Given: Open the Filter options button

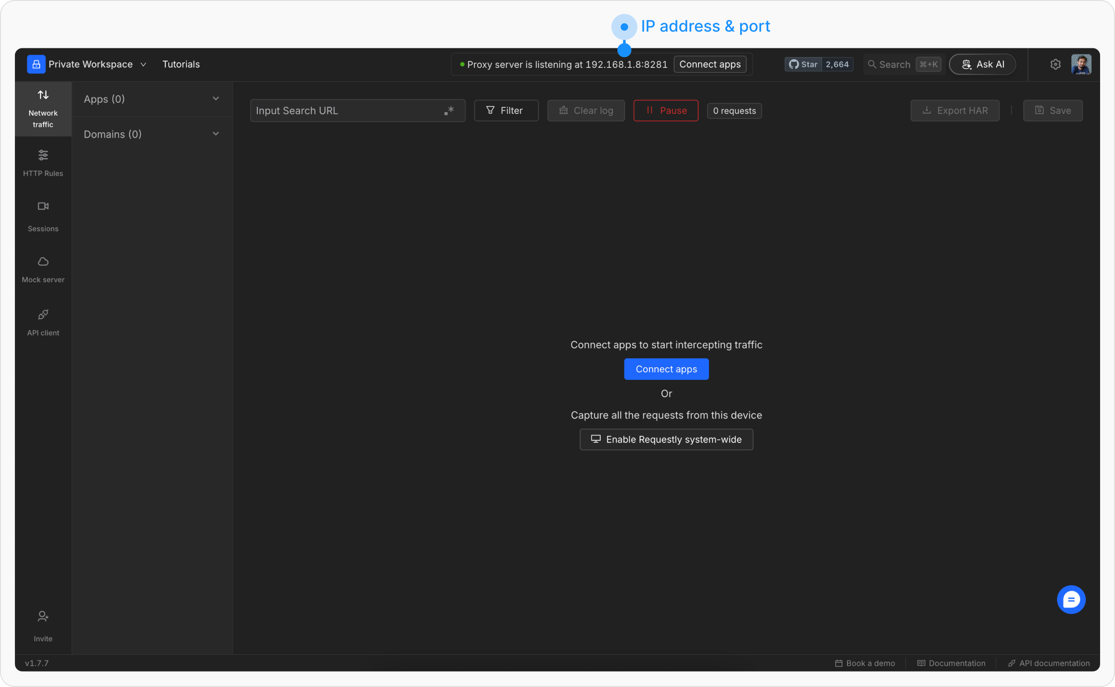Looking at the screenshot, I should pyautogui.click(x=505, y=111).
